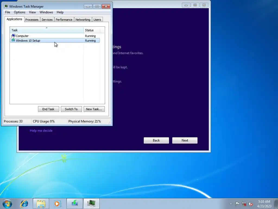Click the Computer task icon
278x209 pixels.
pyautogui.click(x=13, y=36)
